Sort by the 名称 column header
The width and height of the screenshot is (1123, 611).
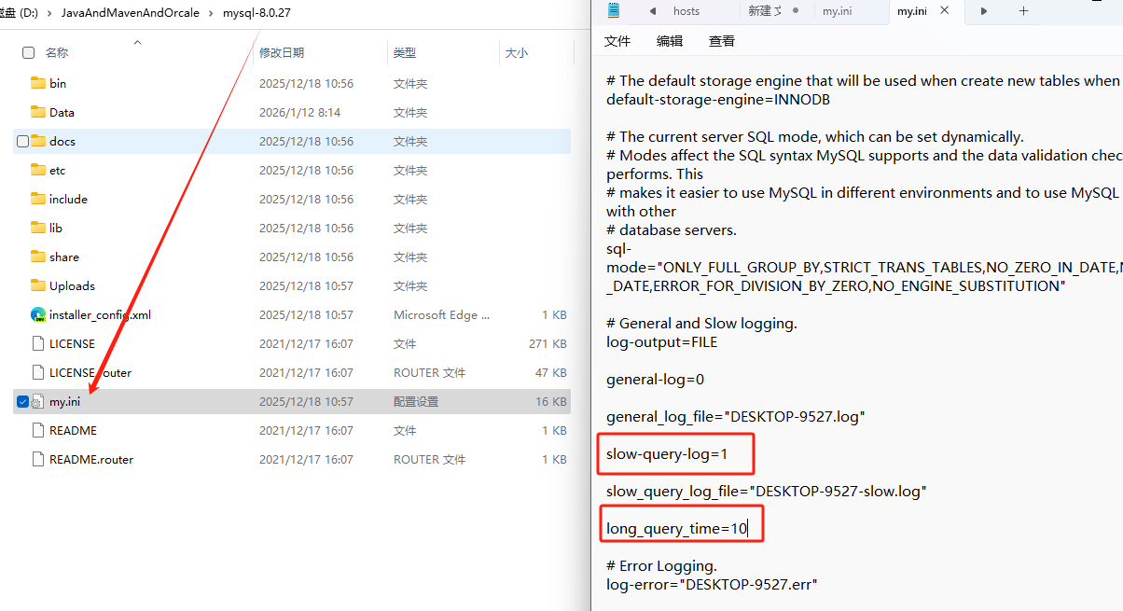coord(57,53)
